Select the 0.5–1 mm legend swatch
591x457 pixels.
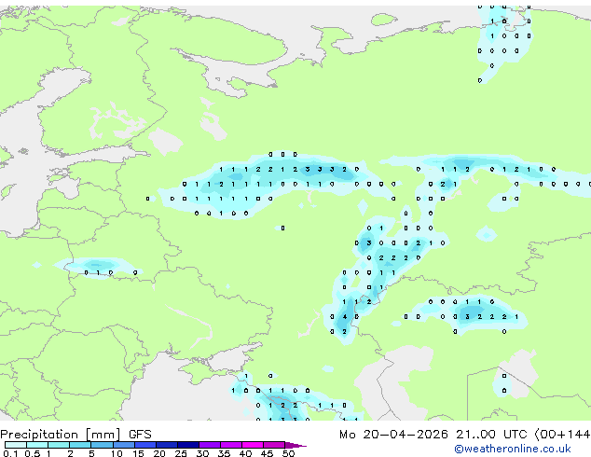pyautogui.click(x=37, y=445)
